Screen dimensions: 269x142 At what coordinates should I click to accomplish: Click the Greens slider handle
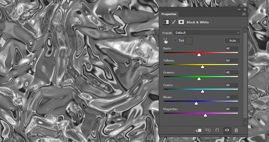click(x=199, y=79)
